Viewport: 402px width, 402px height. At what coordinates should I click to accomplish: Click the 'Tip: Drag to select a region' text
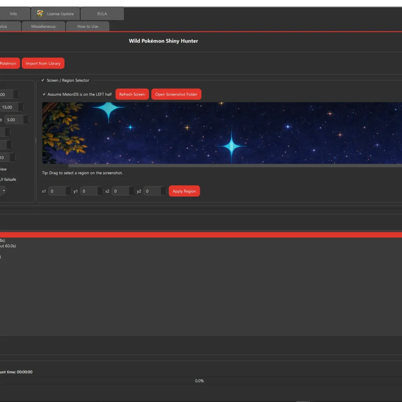coord(82,173)
